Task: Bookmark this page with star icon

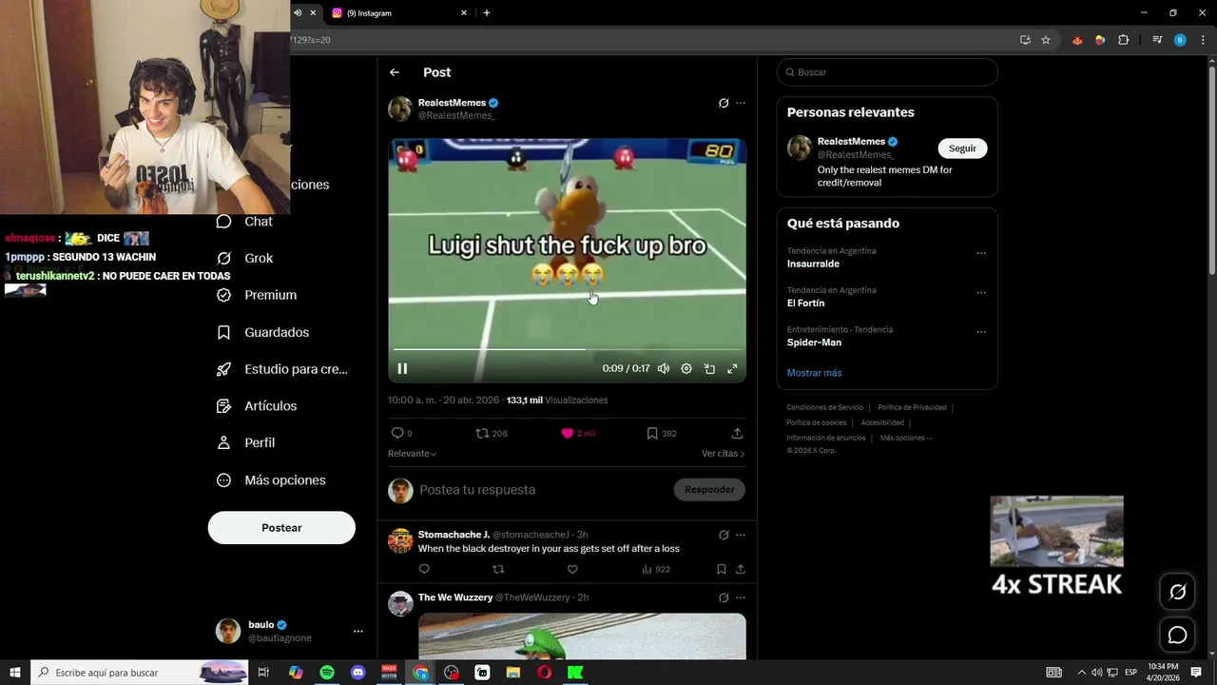Action: (1046, 40)
